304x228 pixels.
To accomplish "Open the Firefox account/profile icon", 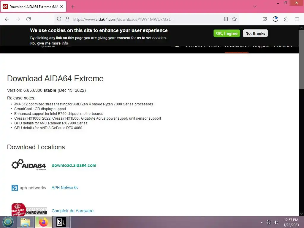I will pos(275,19).
